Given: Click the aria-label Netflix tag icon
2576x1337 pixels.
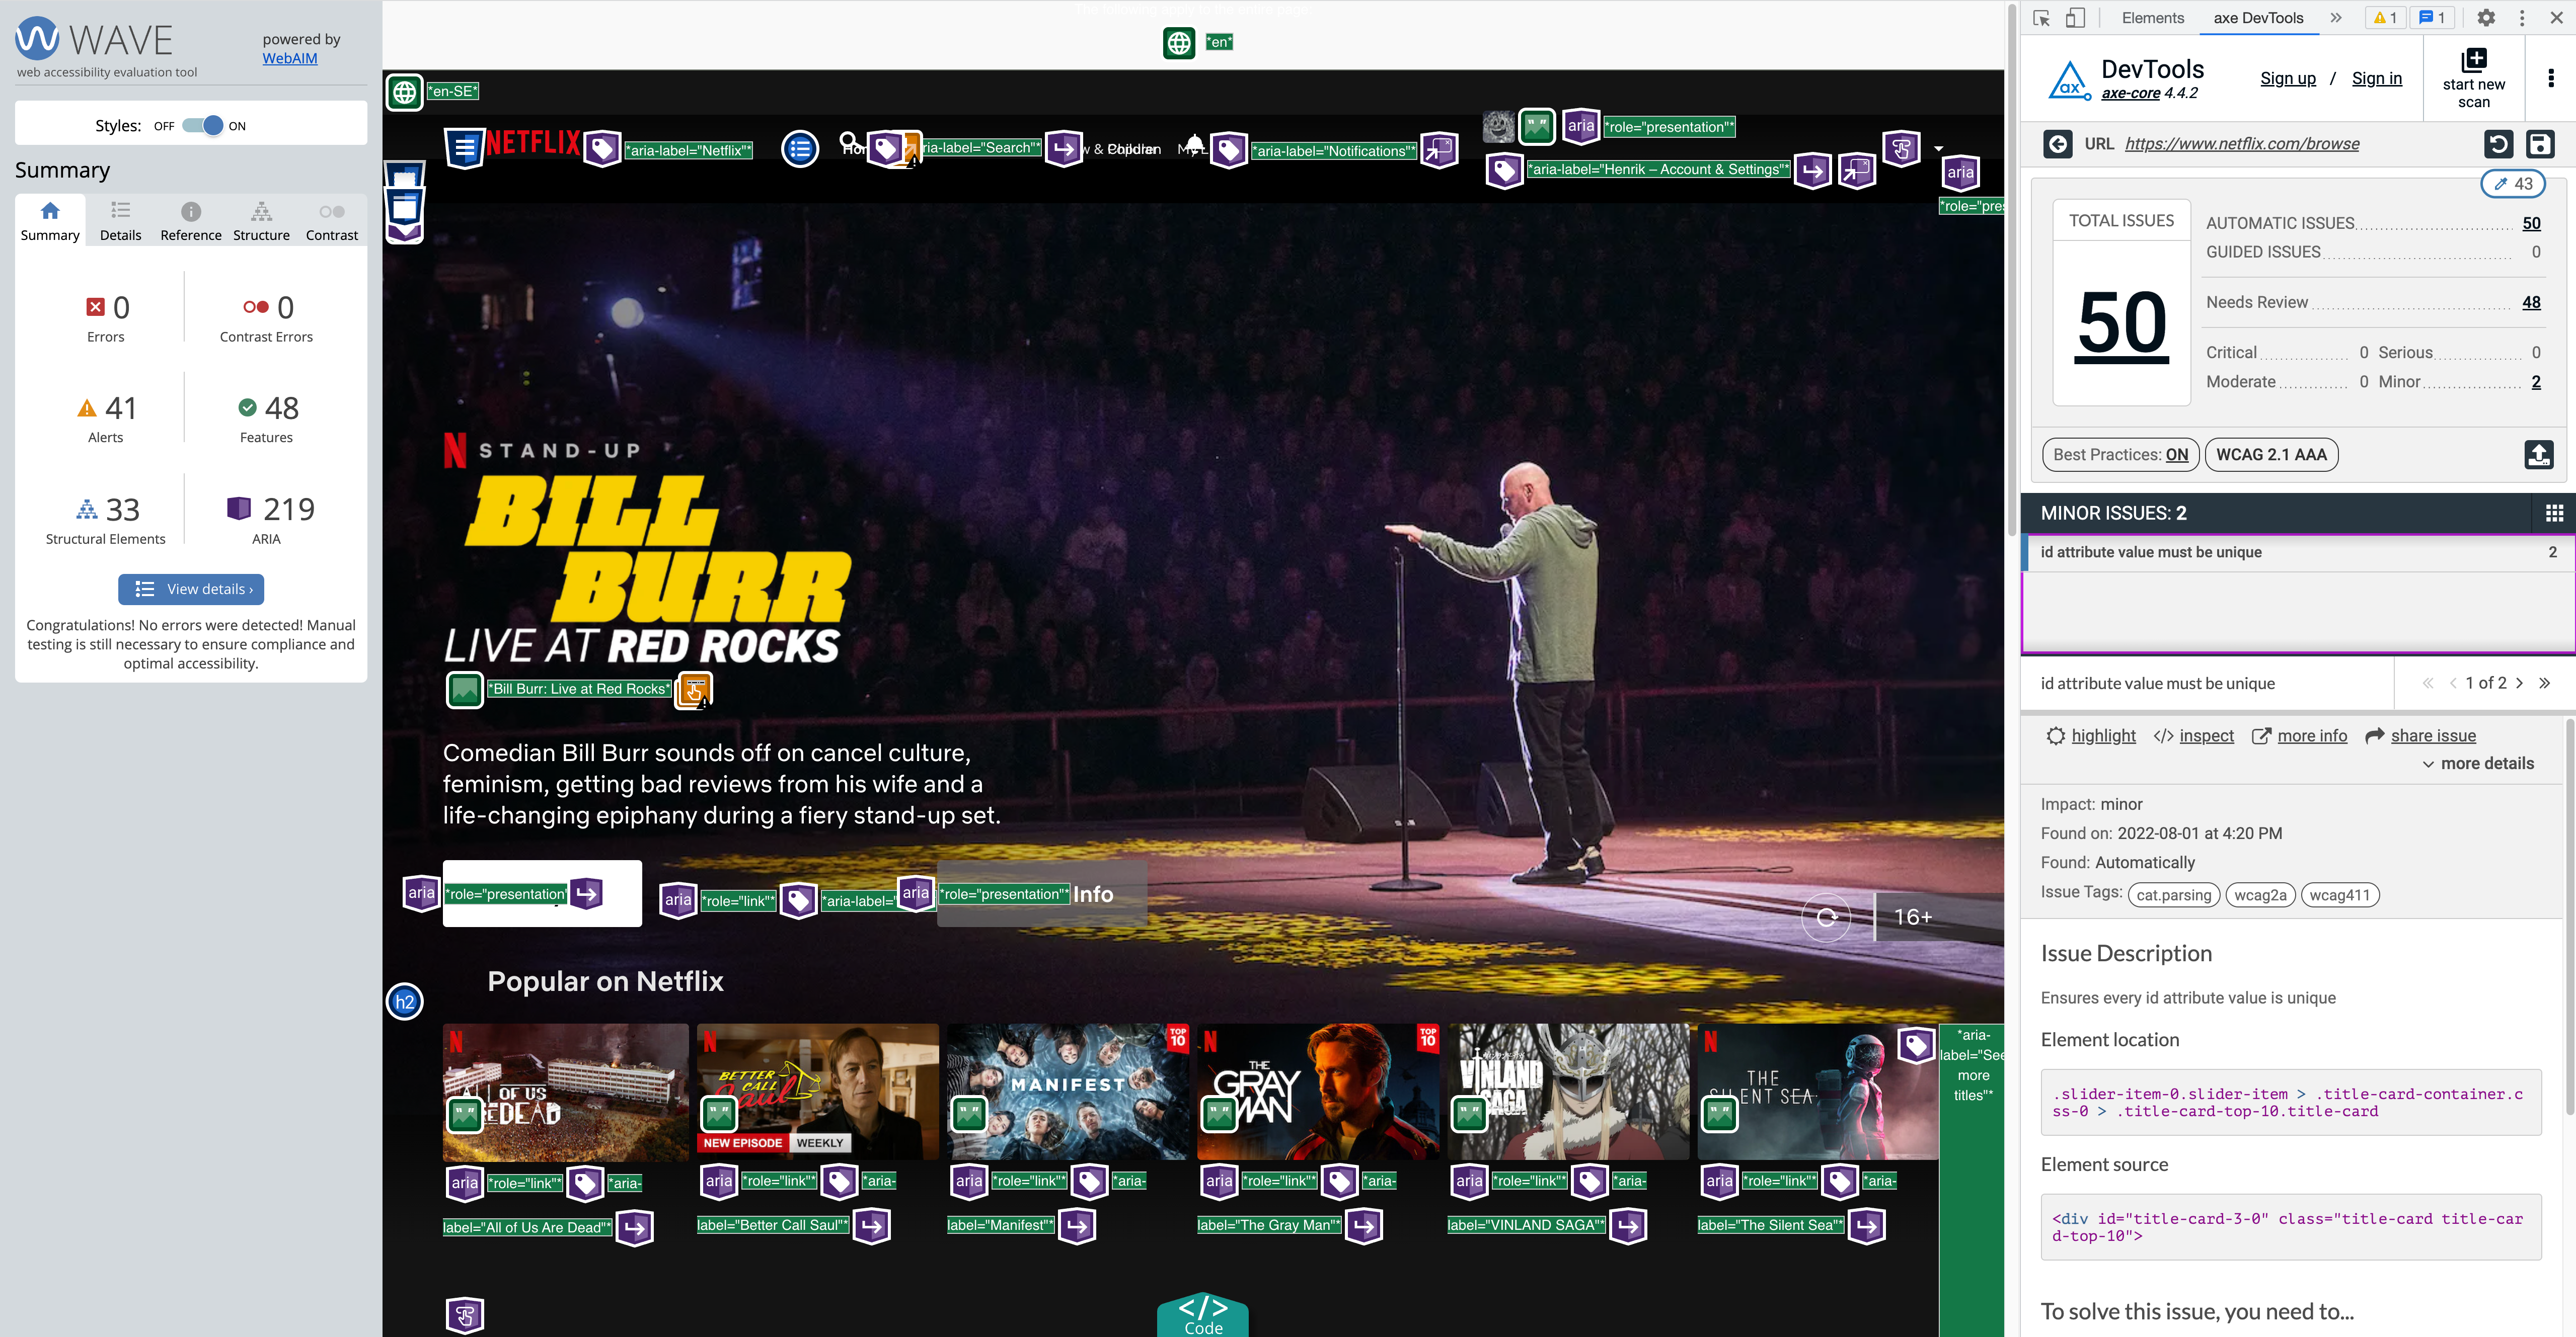Looking at the screenshot, I should click(x=602, y=150).
